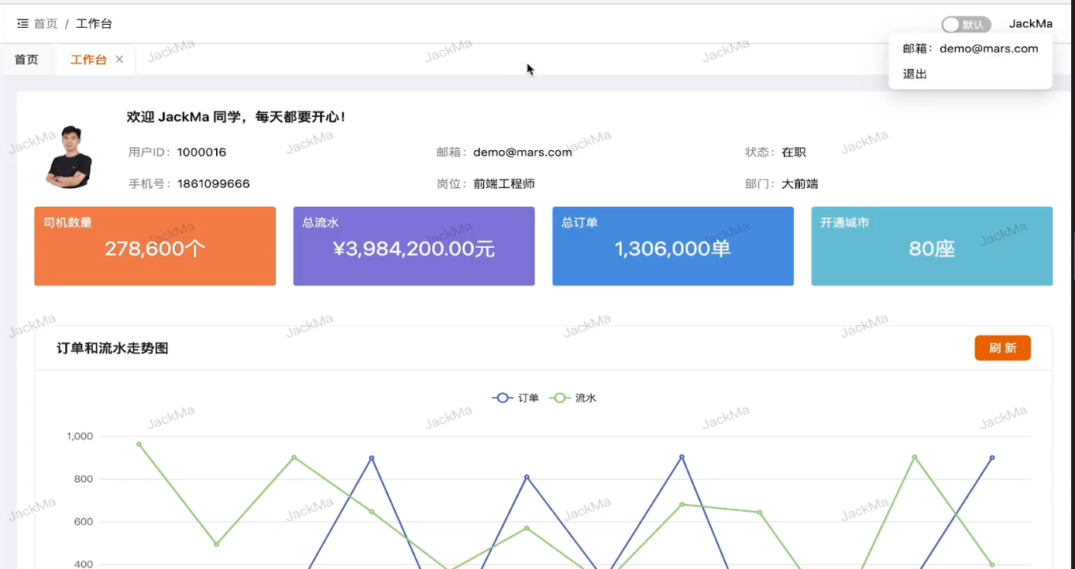The image size is (1075, 569).
Task: Click the 订单和流水走势图 chart title
Action: (112, 348)
